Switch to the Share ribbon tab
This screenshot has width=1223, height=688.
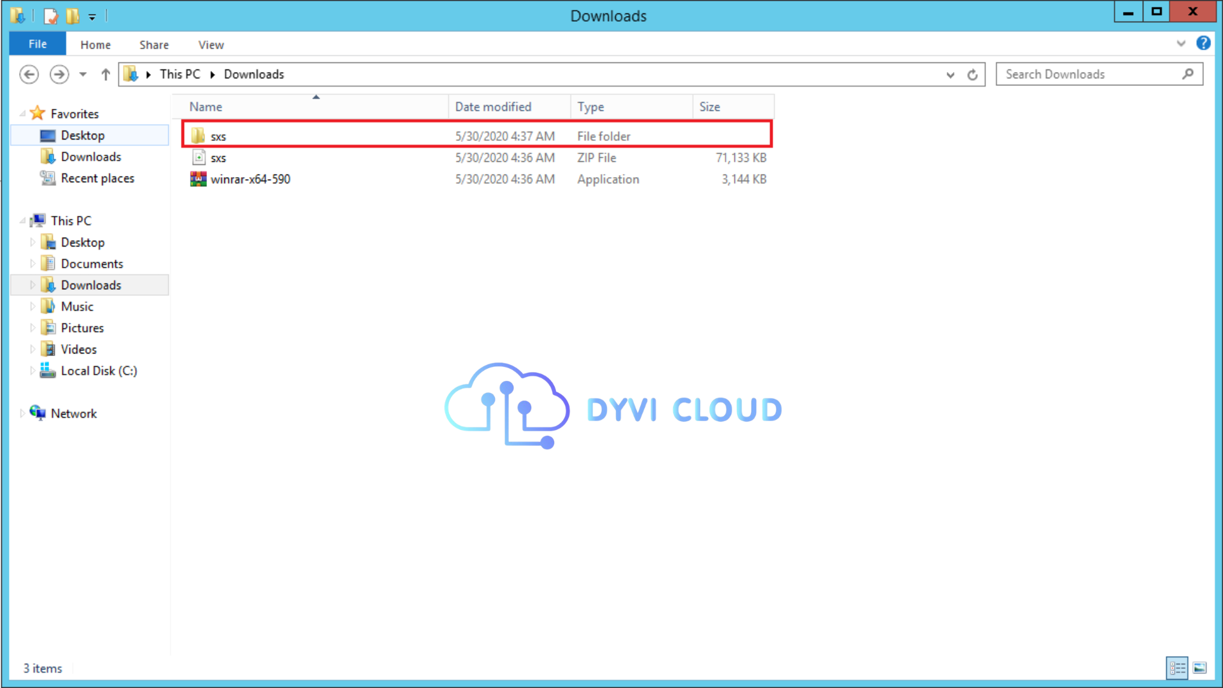[154, 45]
